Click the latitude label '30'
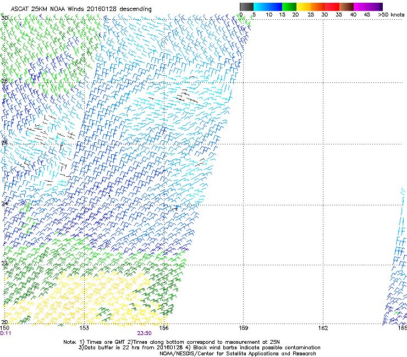This screenshot has width=407, height=357. pyautogui.click(x=4, y=18)
